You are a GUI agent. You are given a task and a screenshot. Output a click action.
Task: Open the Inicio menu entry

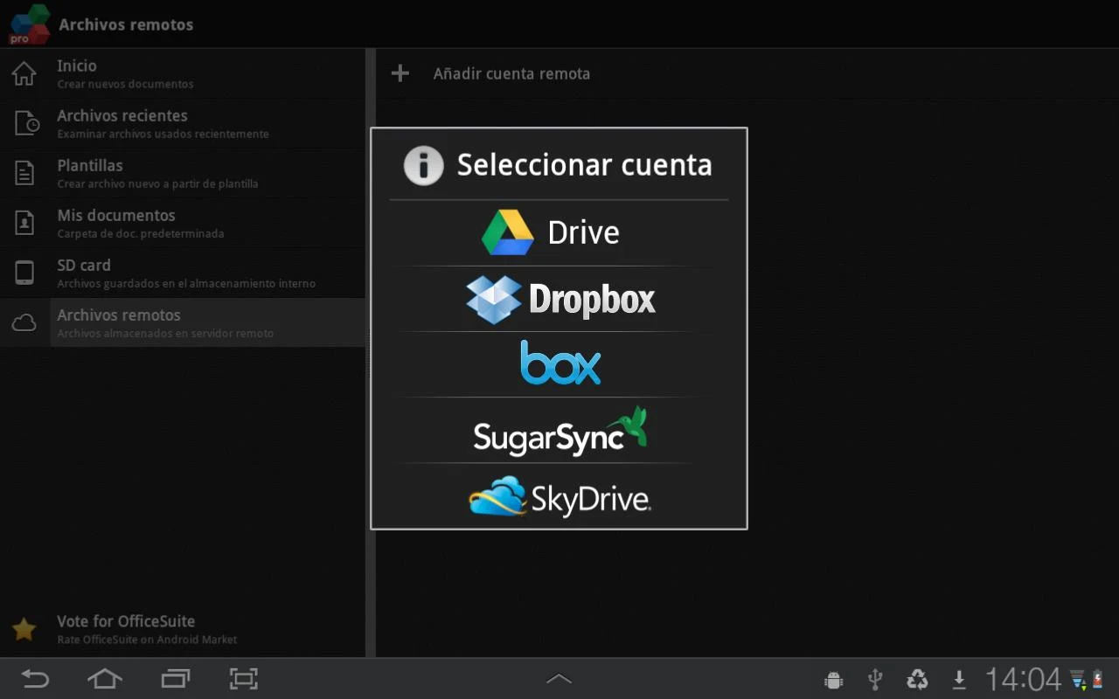click(183, 73)
